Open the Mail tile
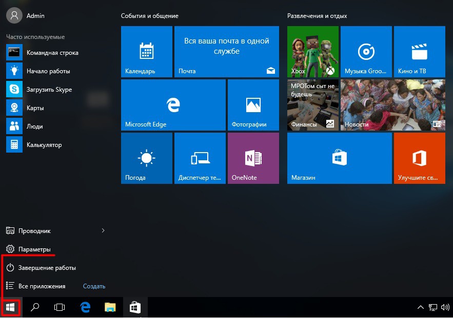Screen dimensions: 453x318 pyautogui.click(x=227, y=52)
